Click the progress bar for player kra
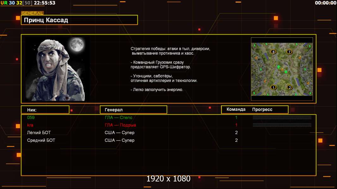Image resolution: width=337 pixels, height=189 pixels. [282, 125]
